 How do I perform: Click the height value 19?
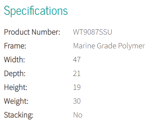pyautogui.click(x=77, y=87)
